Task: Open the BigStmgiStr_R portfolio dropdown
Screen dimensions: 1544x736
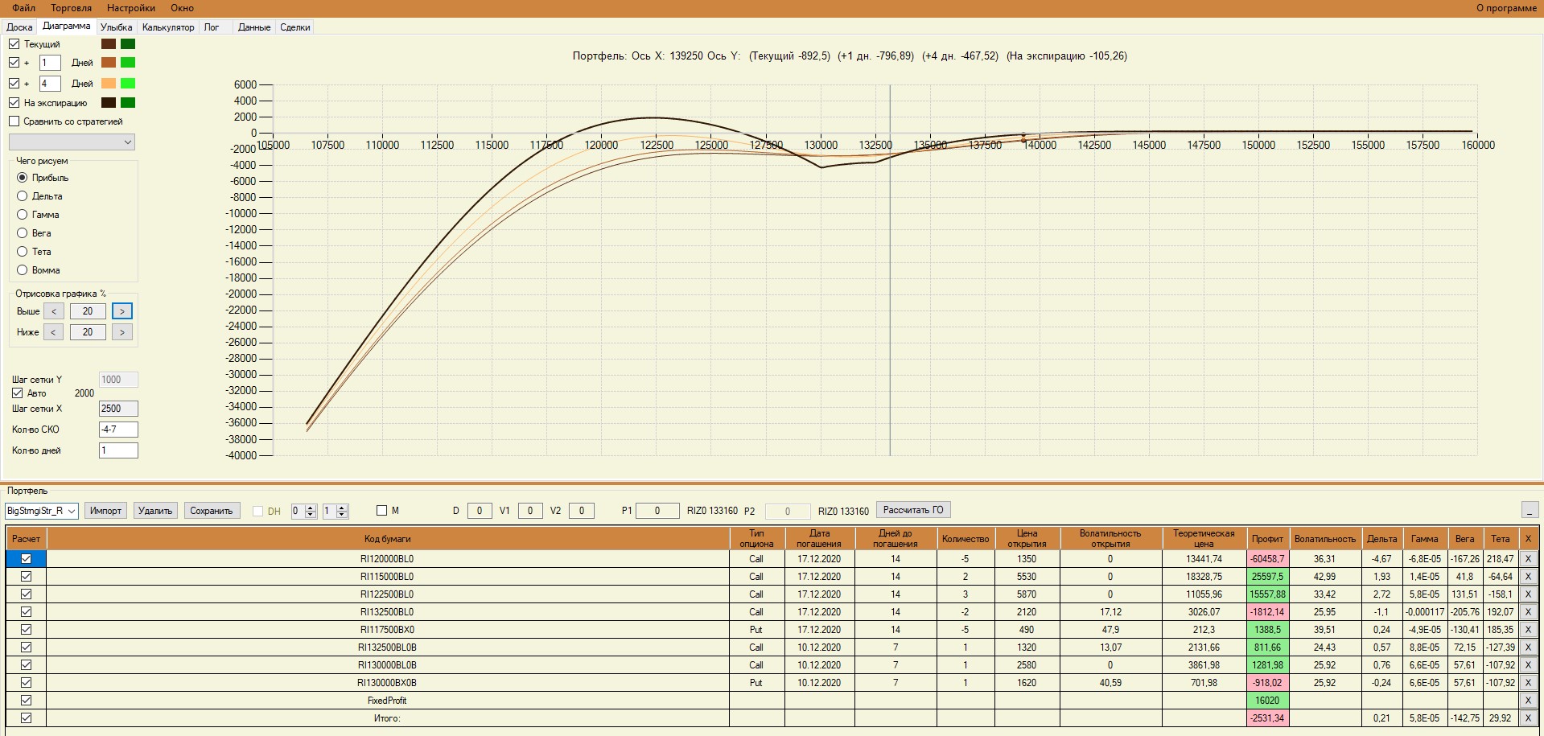Action: tap(42, 511)
